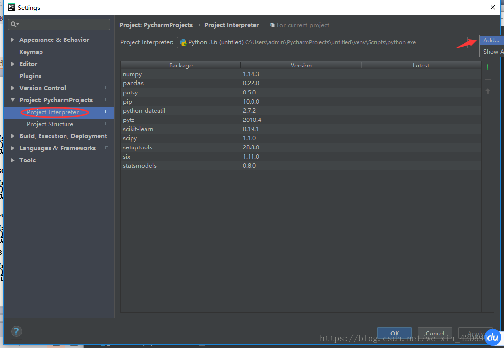Screen dimensions: 504x348
Task: Select the setuptools package row
Action: click(301, 147)
